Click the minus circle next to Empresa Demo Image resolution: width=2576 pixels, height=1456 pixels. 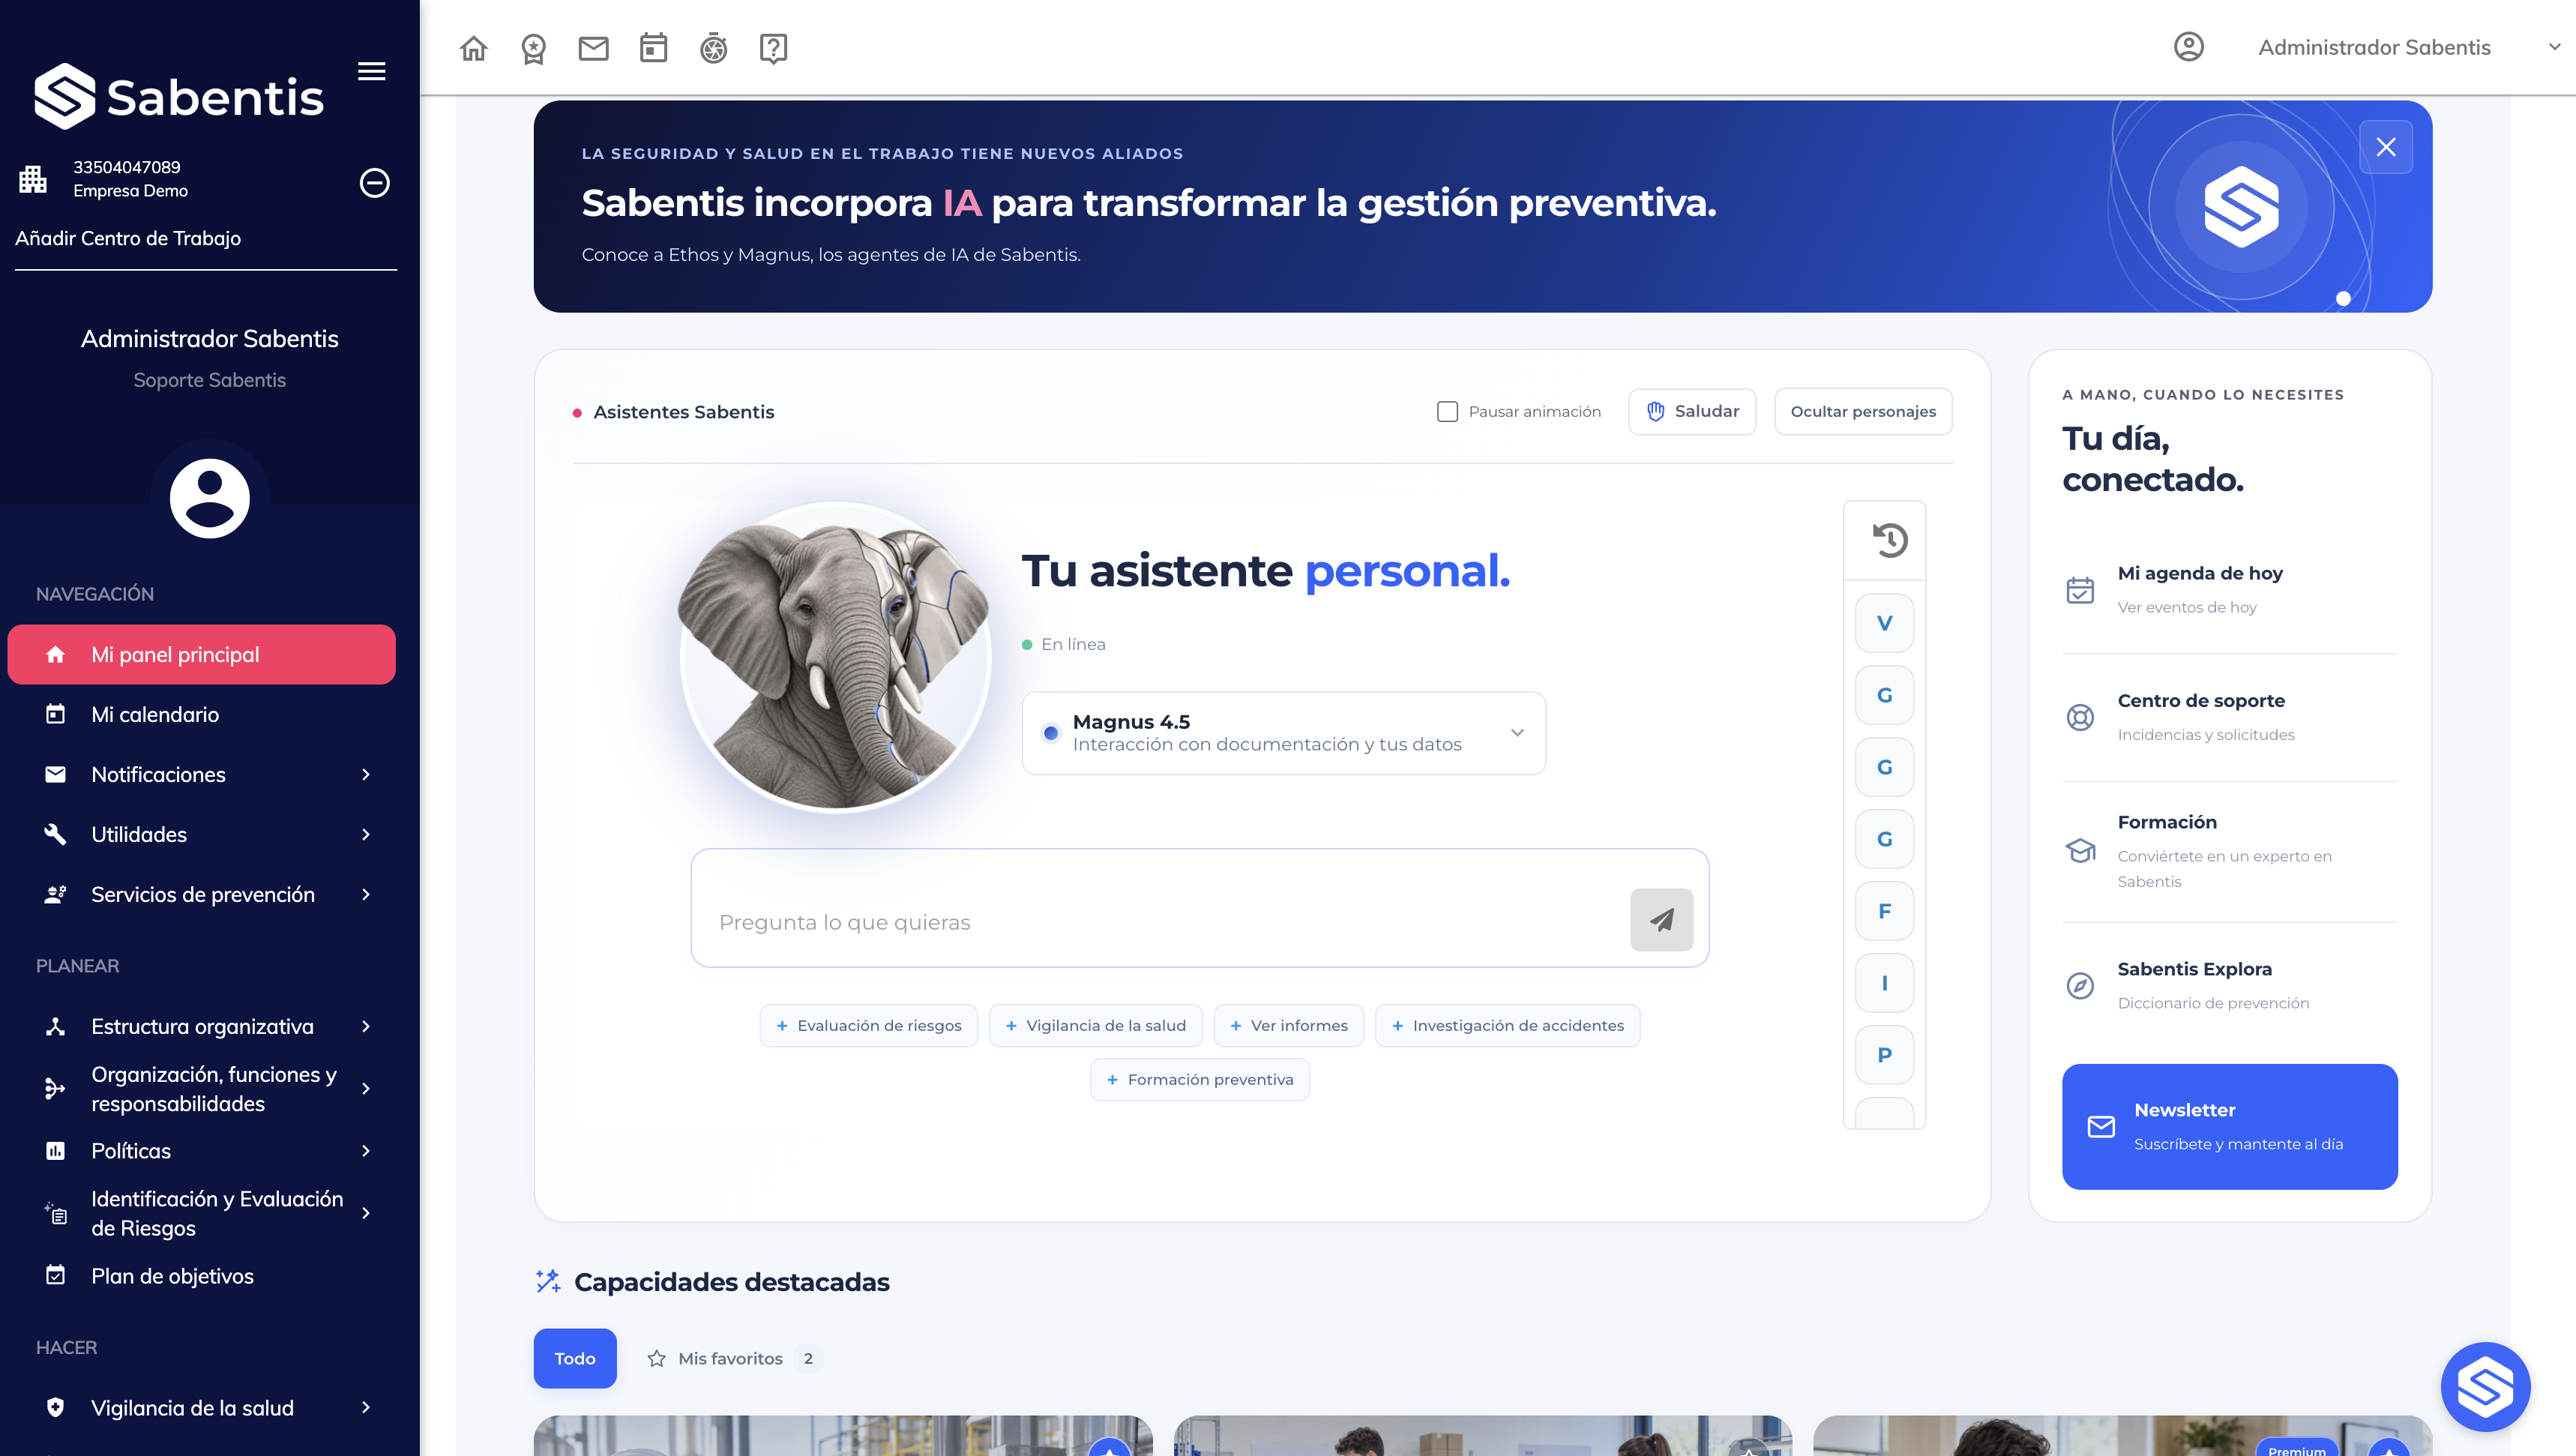374,183
